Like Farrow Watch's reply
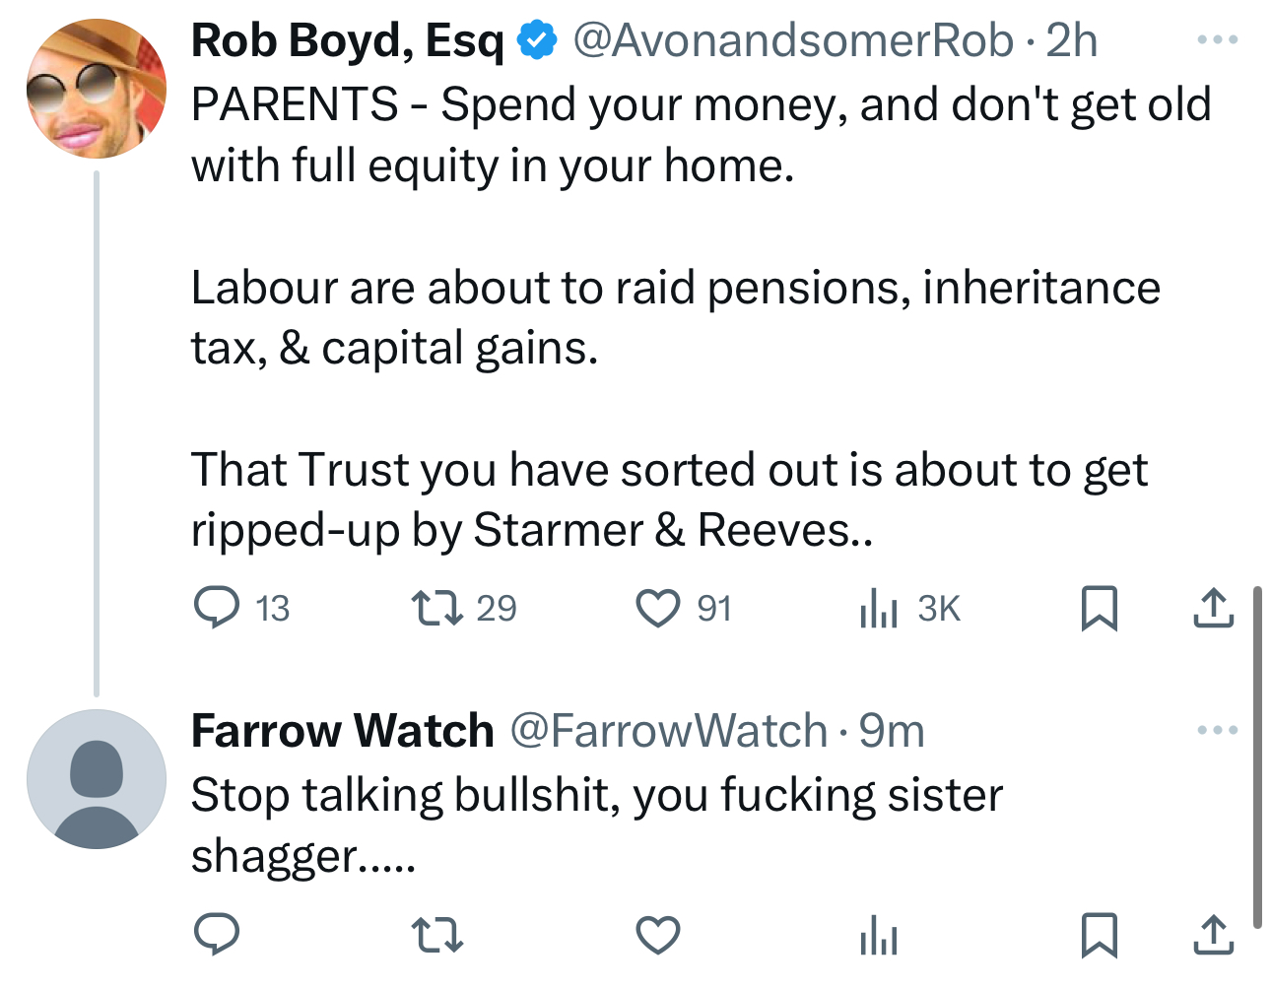The width and height of the screenshot is (1271, 989). click(657, 934)
